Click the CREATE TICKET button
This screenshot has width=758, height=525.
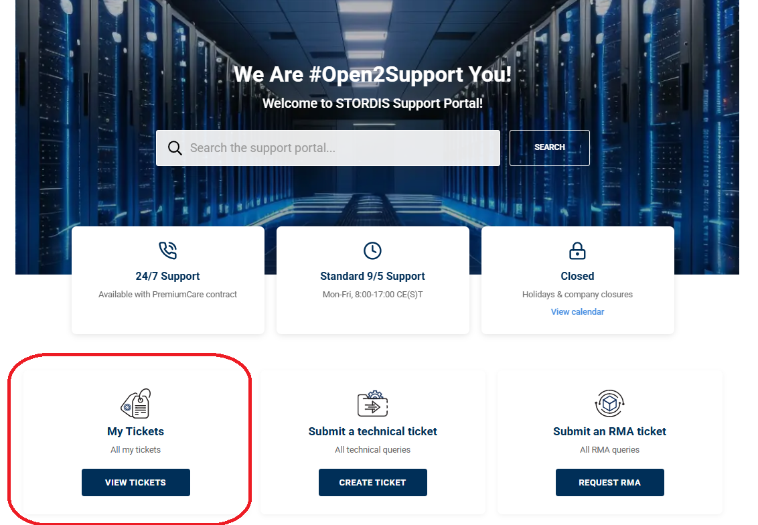tap(373, 482)
